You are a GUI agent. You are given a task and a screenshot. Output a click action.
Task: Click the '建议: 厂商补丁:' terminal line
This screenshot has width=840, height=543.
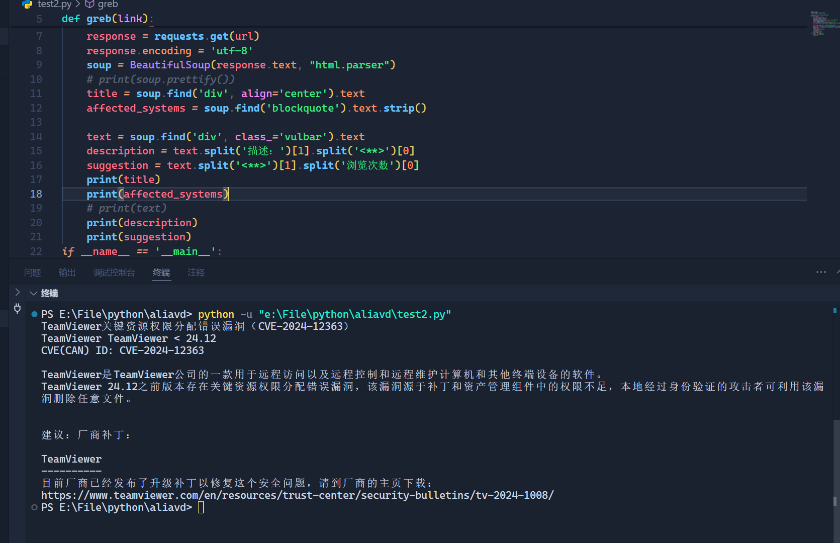coord(86,435)
